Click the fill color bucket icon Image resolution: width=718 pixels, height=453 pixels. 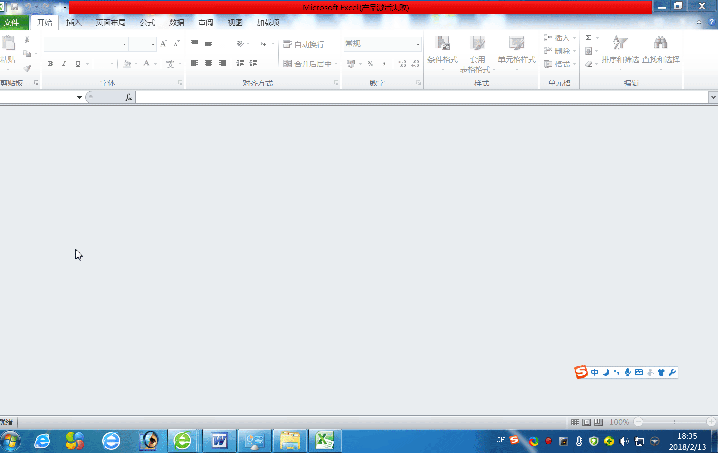click(x=127, y=64)
